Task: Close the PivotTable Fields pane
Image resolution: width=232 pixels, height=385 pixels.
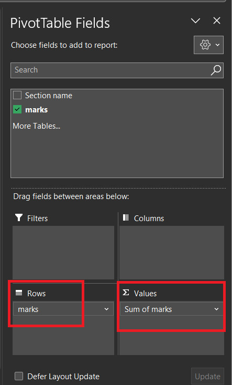Action: tap(217, 21)
